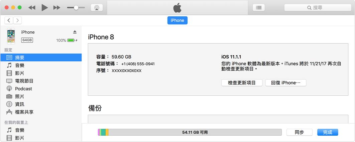The image size is (355, 142).
Task: Eject the iPhone using eject icon
Action: 75,32
